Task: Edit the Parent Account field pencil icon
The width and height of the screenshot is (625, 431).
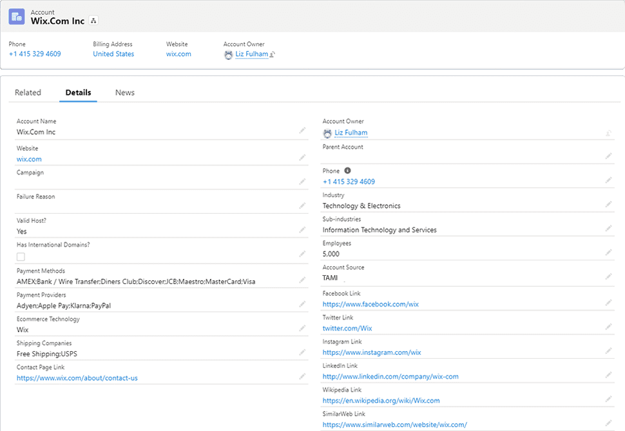Action: (608, 156)
